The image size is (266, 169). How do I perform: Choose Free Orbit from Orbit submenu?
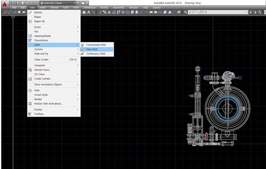(x=97, y=49)
